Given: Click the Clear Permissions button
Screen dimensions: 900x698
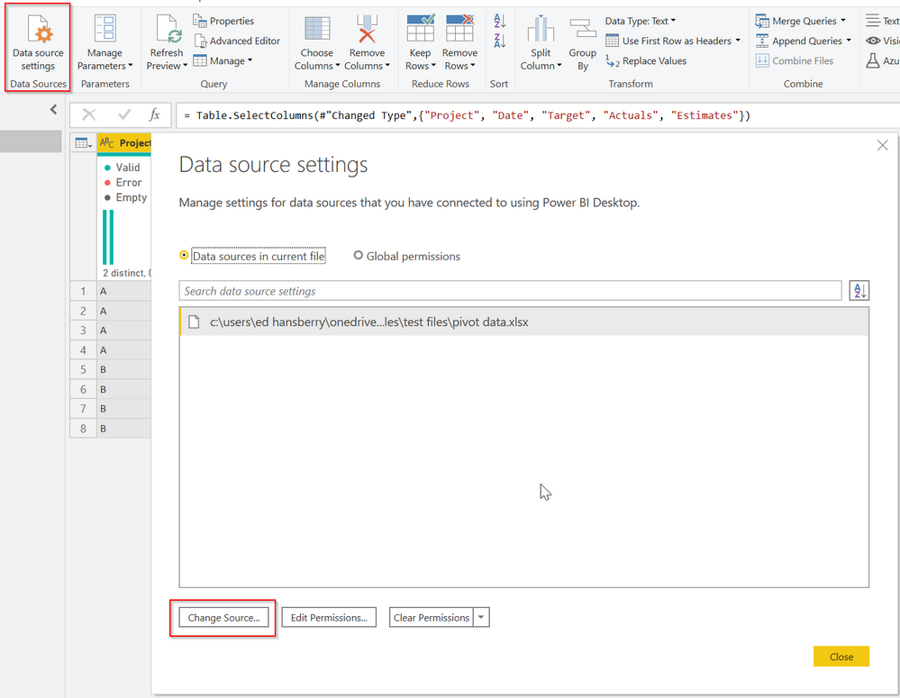Looking at the screenshot, I should click(x=431, y=618).
